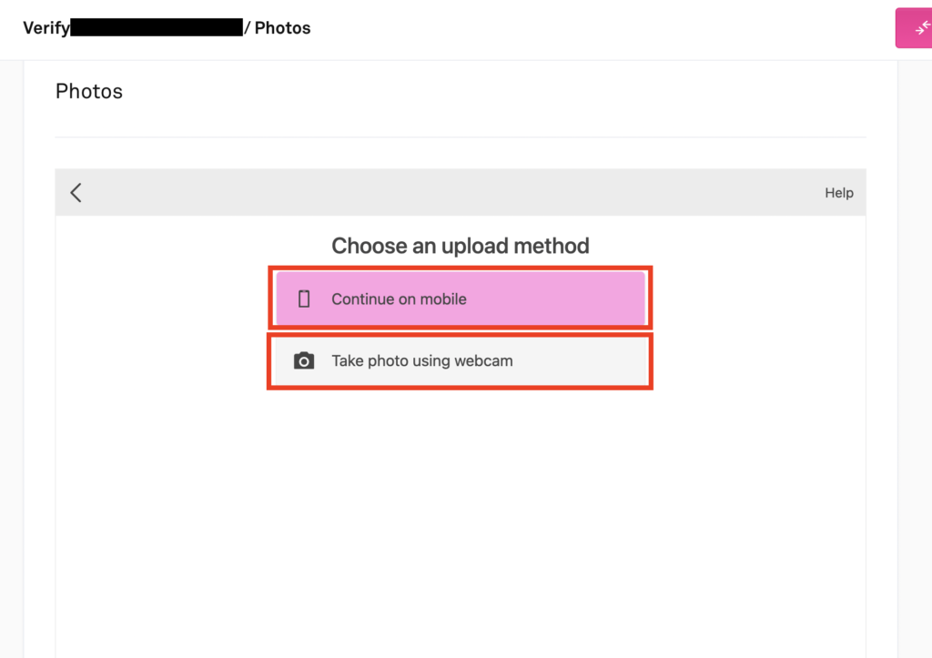Click the 'Take photo using webcam' label text
The width and height of the screenshot is (932, 658).
pyautogui.click(x=422, y=361)
